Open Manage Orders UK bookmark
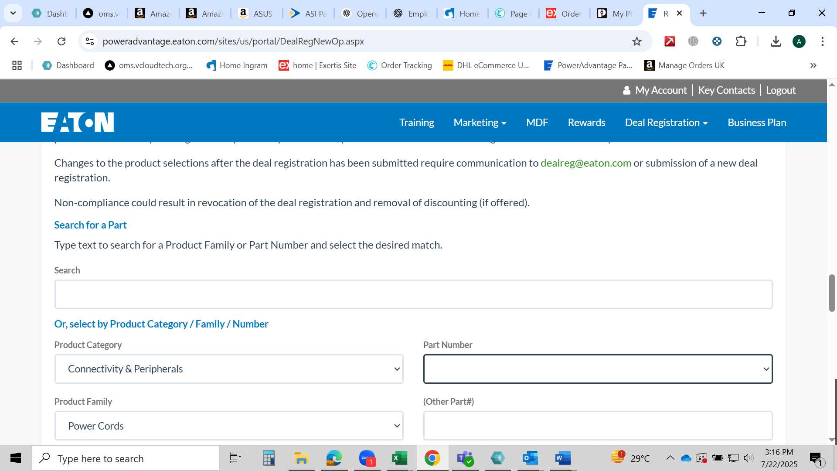This screenshot has height=471, width=837. (684, 65)
